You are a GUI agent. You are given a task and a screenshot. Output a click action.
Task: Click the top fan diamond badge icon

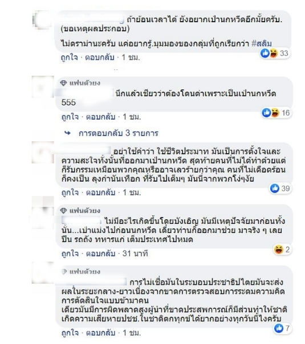pyautogui.click(x=63, y=83)
